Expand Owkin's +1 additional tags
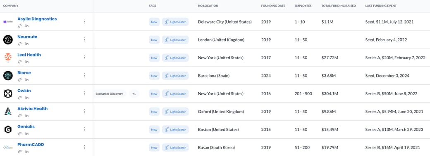The width and height of the screenshot is (430, 156). pyautogui.click(x=134, y=94)
